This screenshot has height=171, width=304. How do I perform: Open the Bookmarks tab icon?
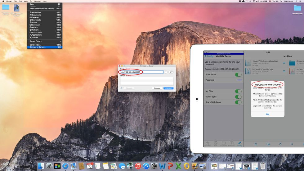point(231,143)
